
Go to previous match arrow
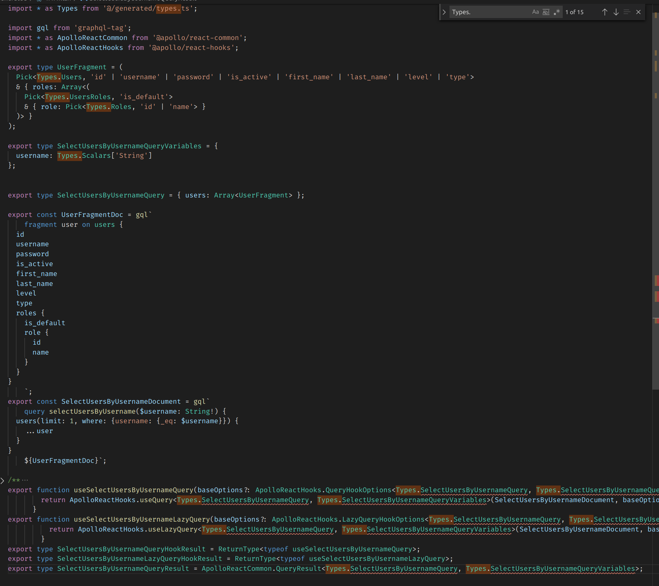(x=604, y=12)
